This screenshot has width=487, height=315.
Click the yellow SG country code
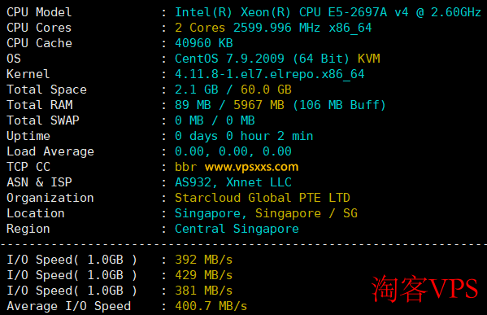[x=350, y=213]
